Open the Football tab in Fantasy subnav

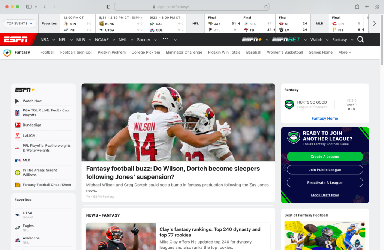(47, 53)
